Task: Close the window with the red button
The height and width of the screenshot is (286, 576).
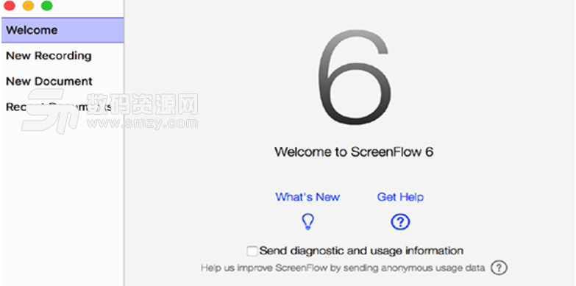Action: coord(10,5)
